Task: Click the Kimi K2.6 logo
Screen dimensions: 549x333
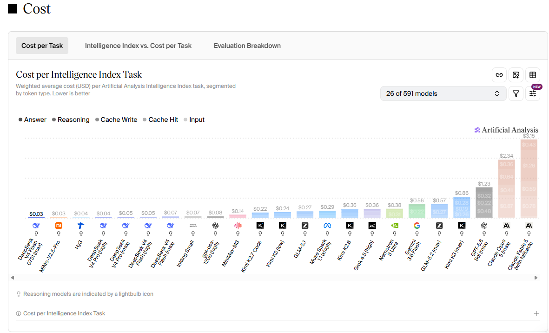Action: pos(350,226)
